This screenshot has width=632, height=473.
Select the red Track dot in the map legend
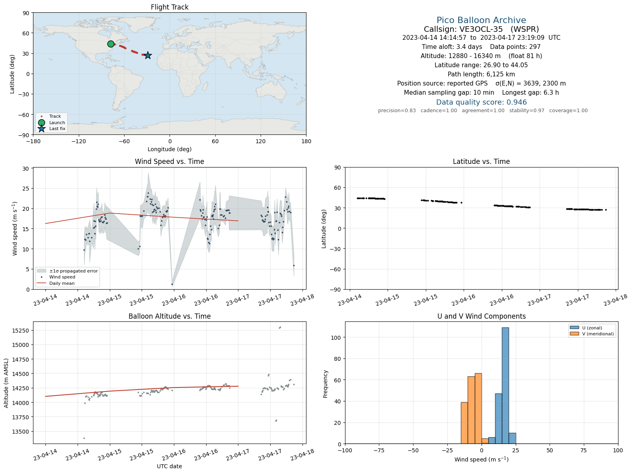(41, 117)
